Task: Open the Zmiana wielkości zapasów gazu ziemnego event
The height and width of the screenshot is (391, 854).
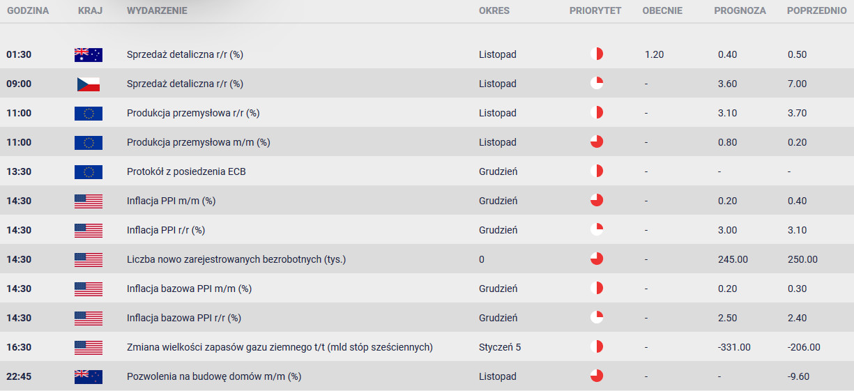Action: click(x=280, y=347)
